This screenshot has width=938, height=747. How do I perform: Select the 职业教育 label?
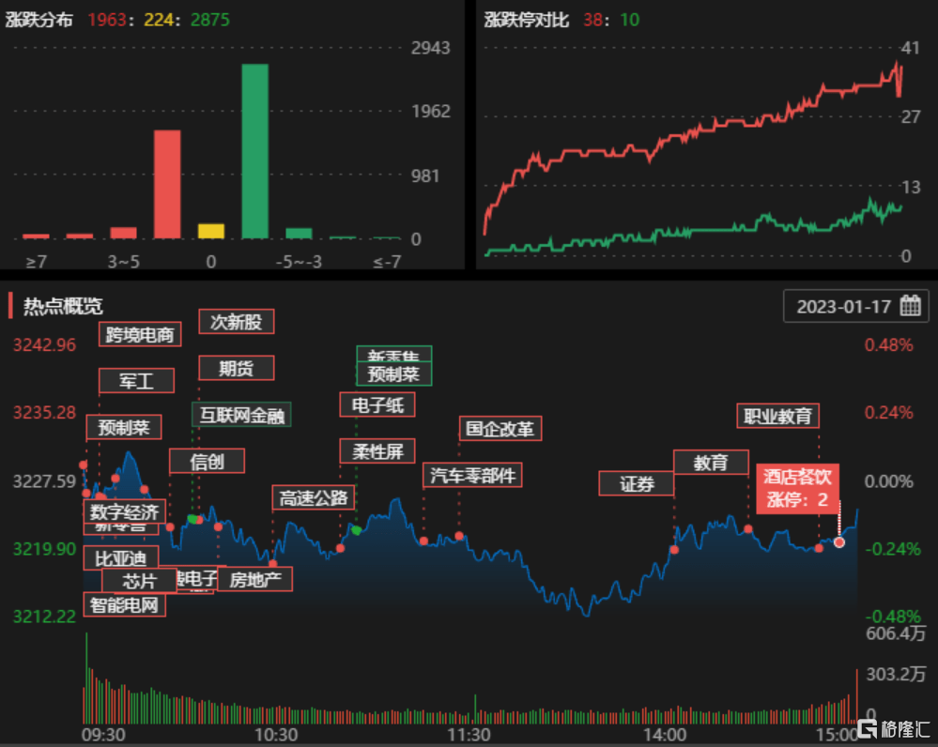(778, 415)
